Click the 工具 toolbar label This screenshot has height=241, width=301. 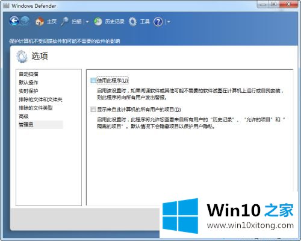pyautogui.click(x=145, y=22)
